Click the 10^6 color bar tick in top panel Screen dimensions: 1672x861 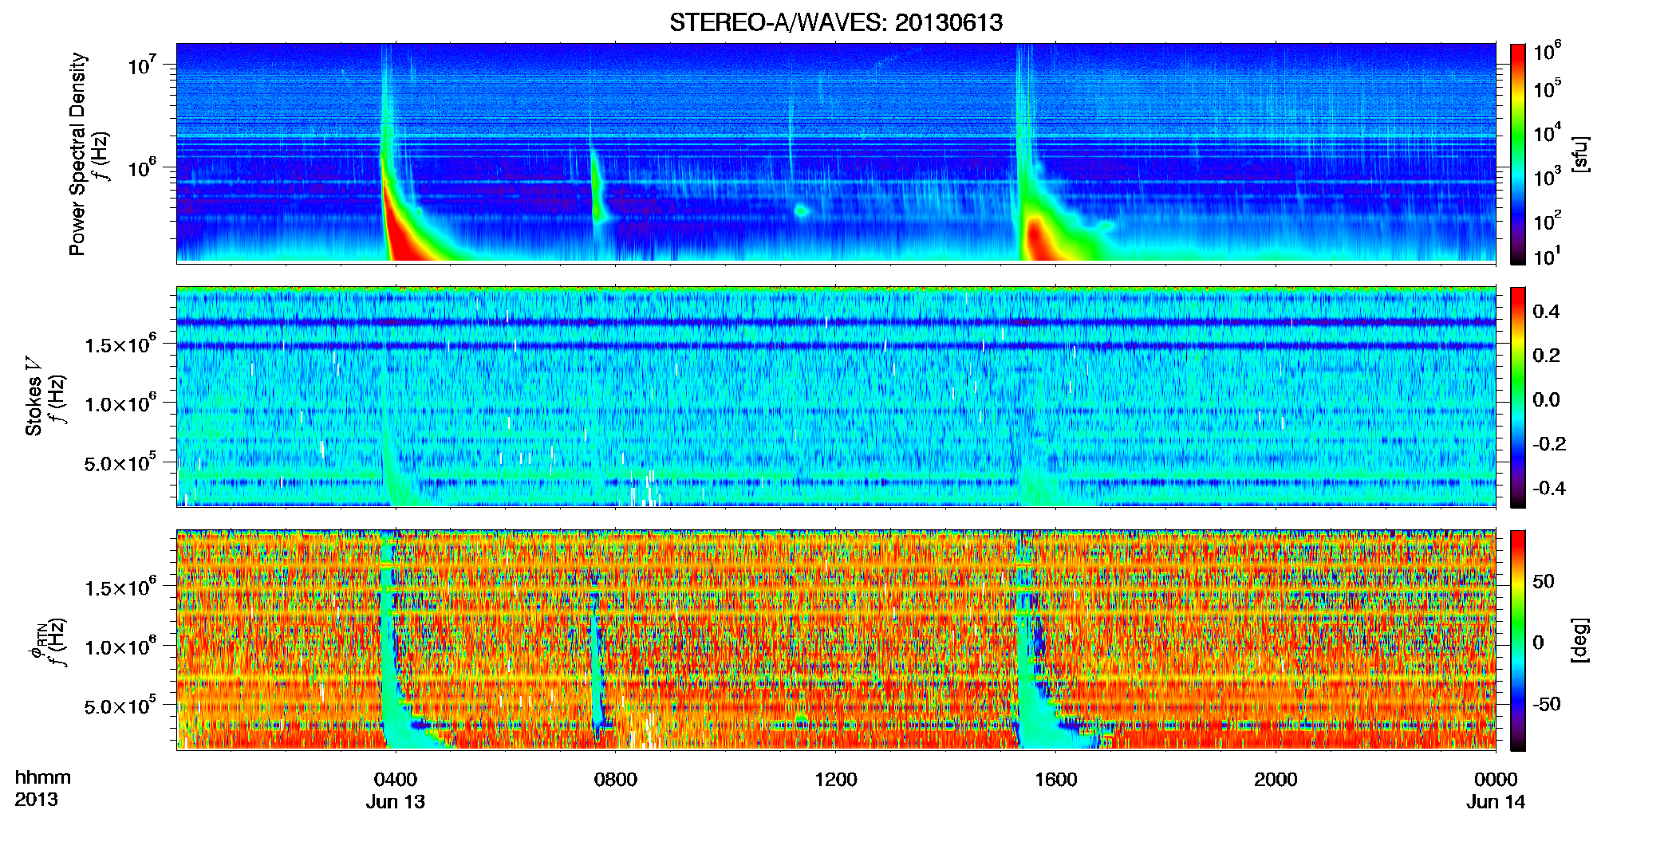[x=1548, y=51]
